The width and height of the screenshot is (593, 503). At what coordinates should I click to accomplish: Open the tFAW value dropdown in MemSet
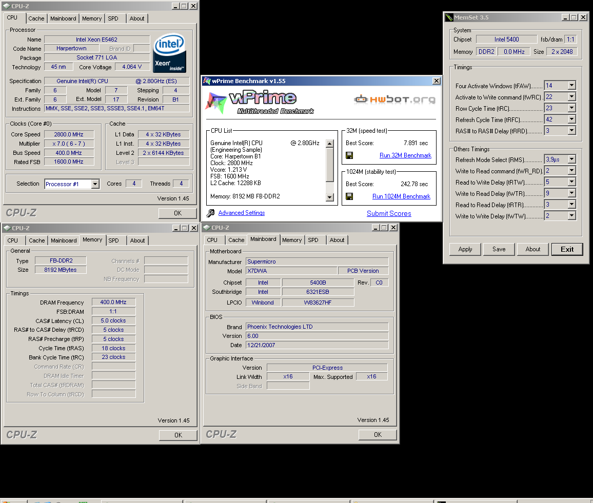[572, 86]
